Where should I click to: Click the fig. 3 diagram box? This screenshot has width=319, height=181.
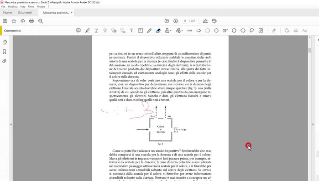coord(161,129)
